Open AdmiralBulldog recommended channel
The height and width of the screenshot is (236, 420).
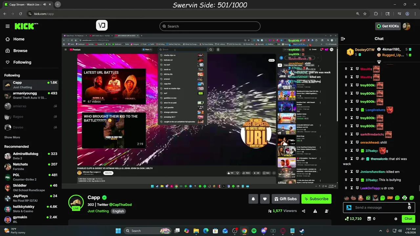coord(31,156)
